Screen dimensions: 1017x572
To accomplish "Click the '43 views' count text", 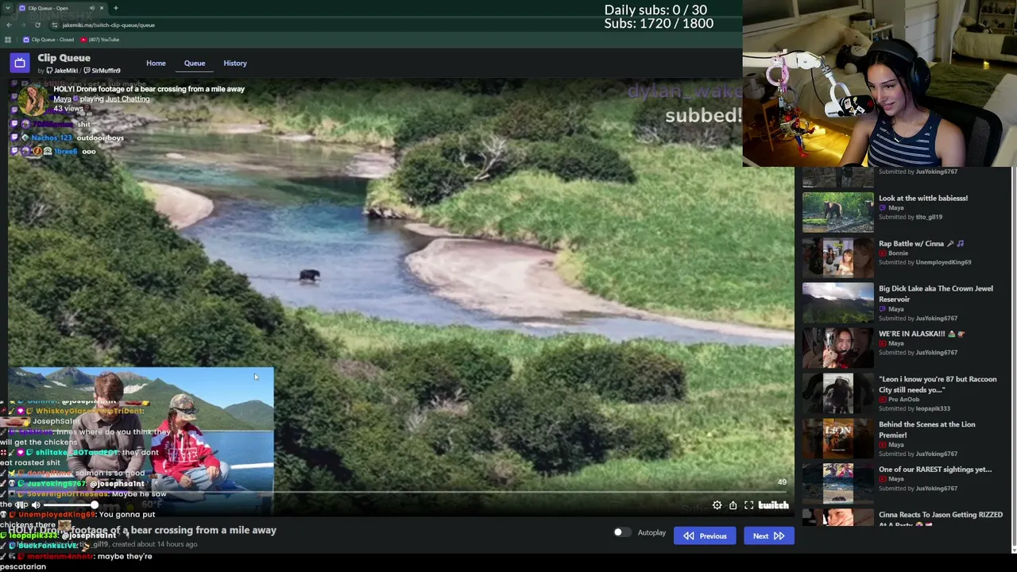I will [68, 108].
